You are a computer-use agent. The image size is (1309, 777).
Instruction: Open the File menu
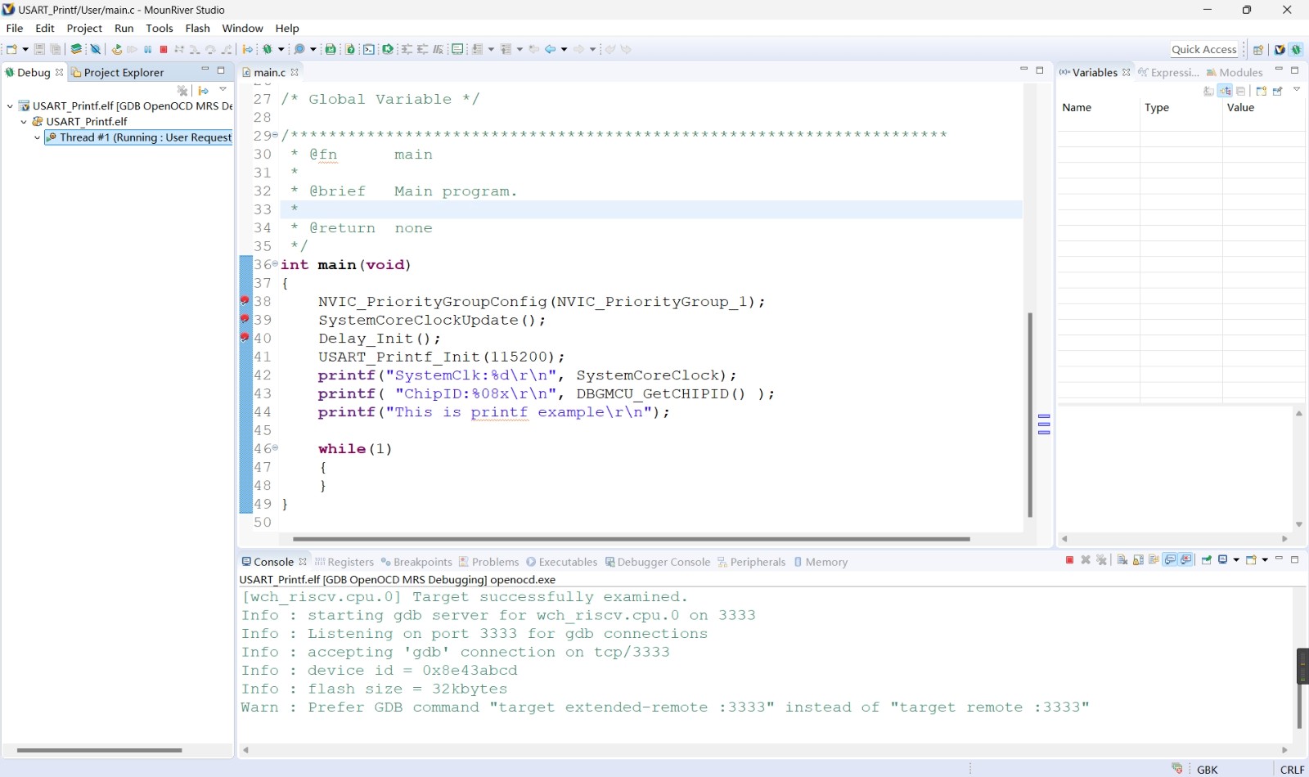pyautogui.click(x=15, y=28)
